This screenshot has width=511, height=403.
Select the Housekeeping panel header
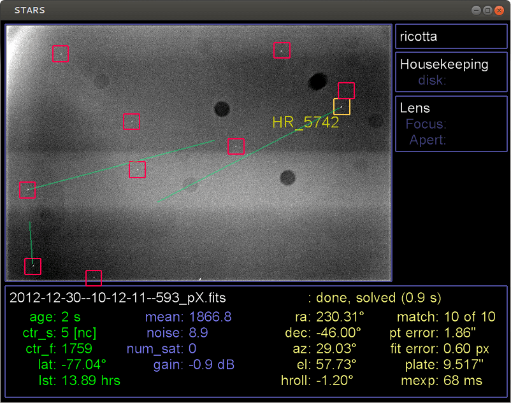444,64
